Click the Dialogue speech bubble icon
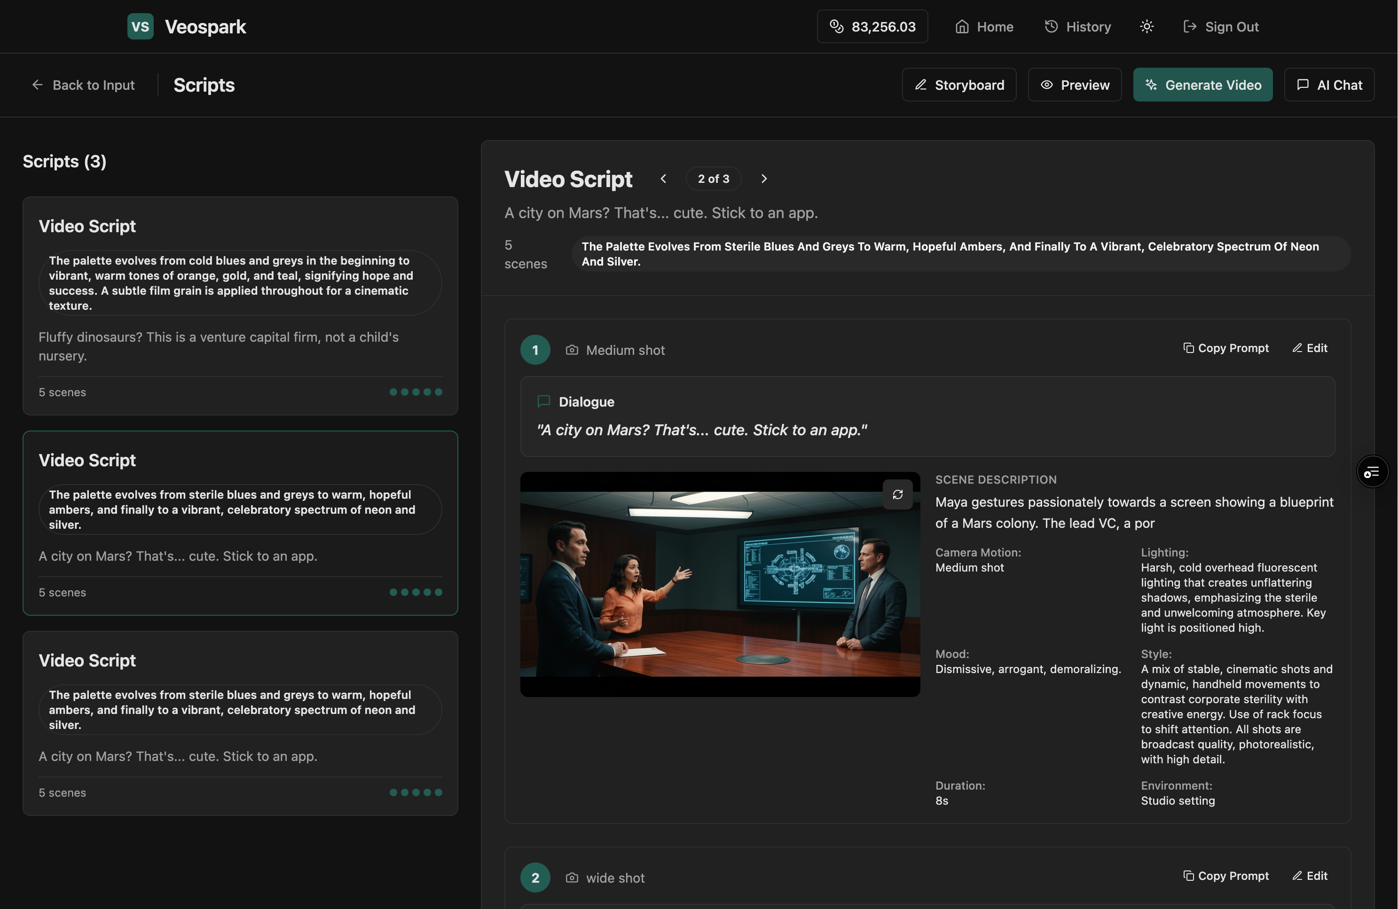Image resolution: width=1398 pixels, height=909 pixels. (x=544, y=401)
